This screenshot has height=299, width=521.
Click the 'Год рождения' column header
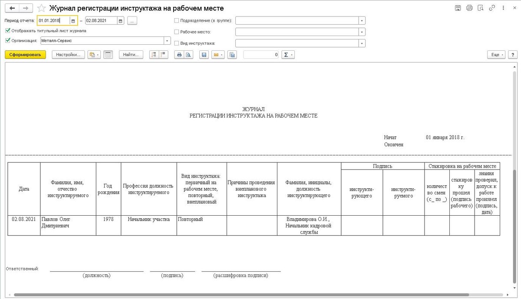pyautogui.click(x=109, y=189)
